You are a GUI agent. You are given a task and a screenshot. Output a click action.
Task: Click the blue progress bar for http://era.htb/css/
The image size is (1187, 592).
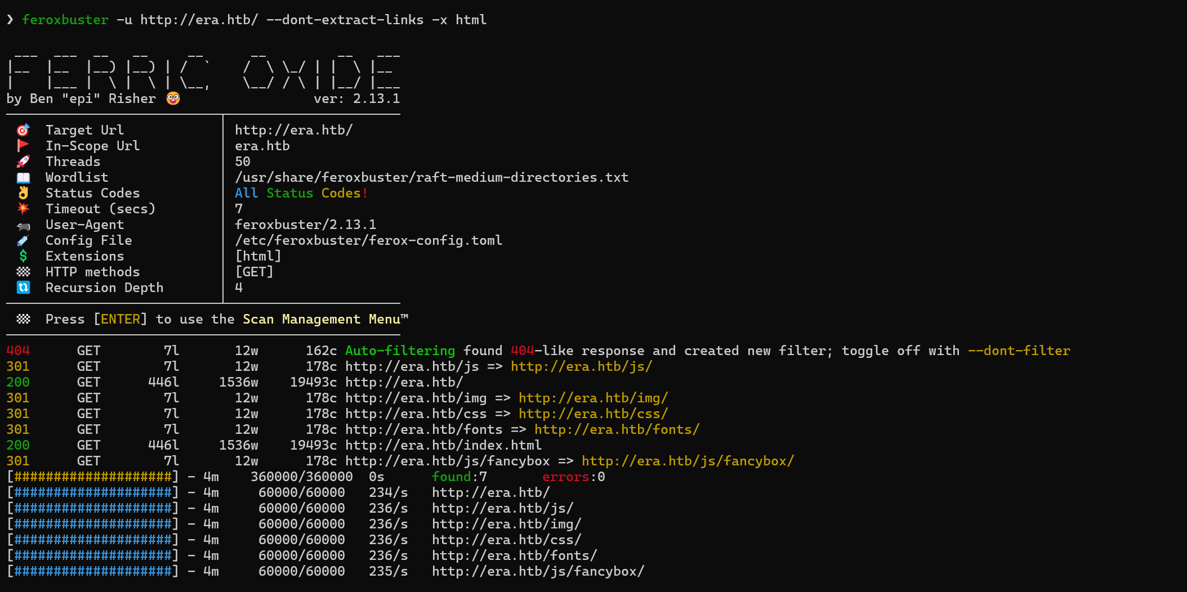click(x=93, y=540)
